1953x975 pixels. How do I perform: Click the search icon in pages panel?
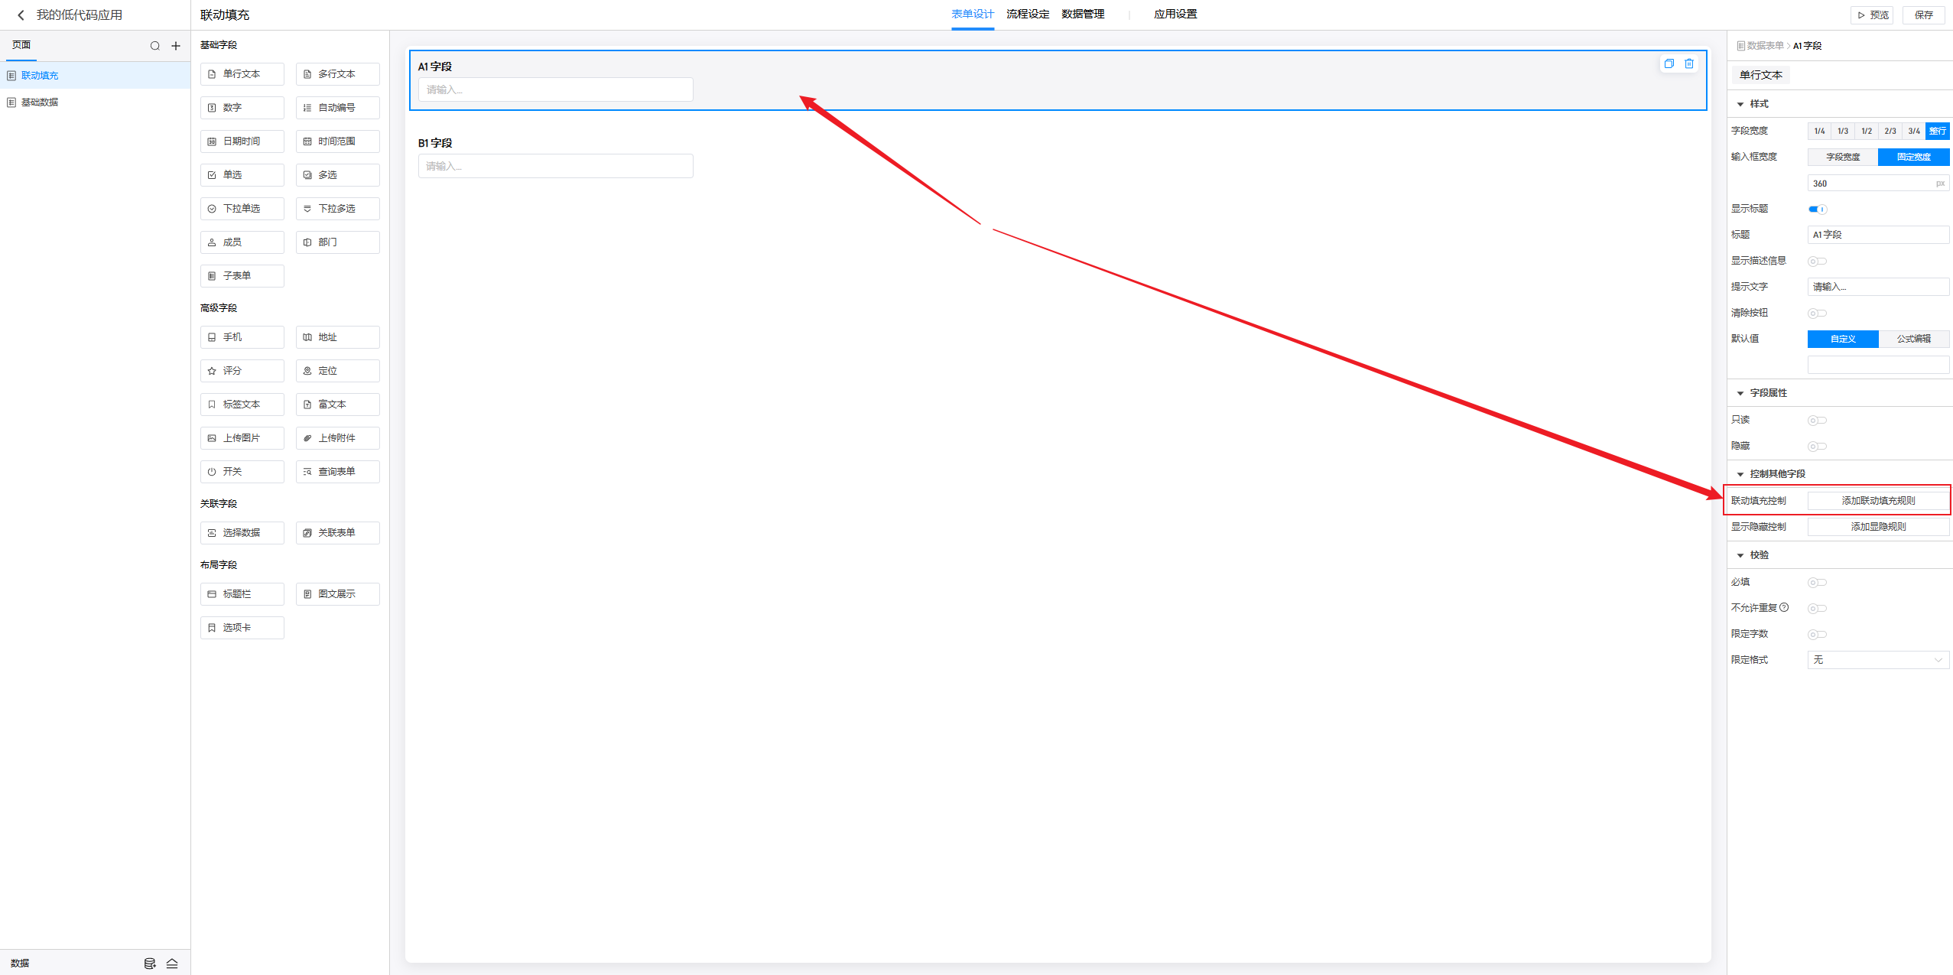click(x=155, y=46)
